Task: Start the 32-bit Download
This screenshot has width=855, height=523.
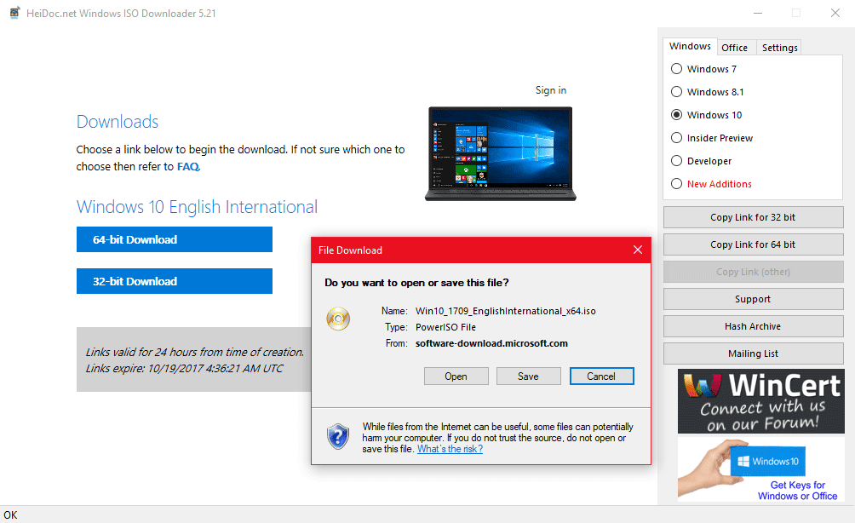Action: pos(175,281)
